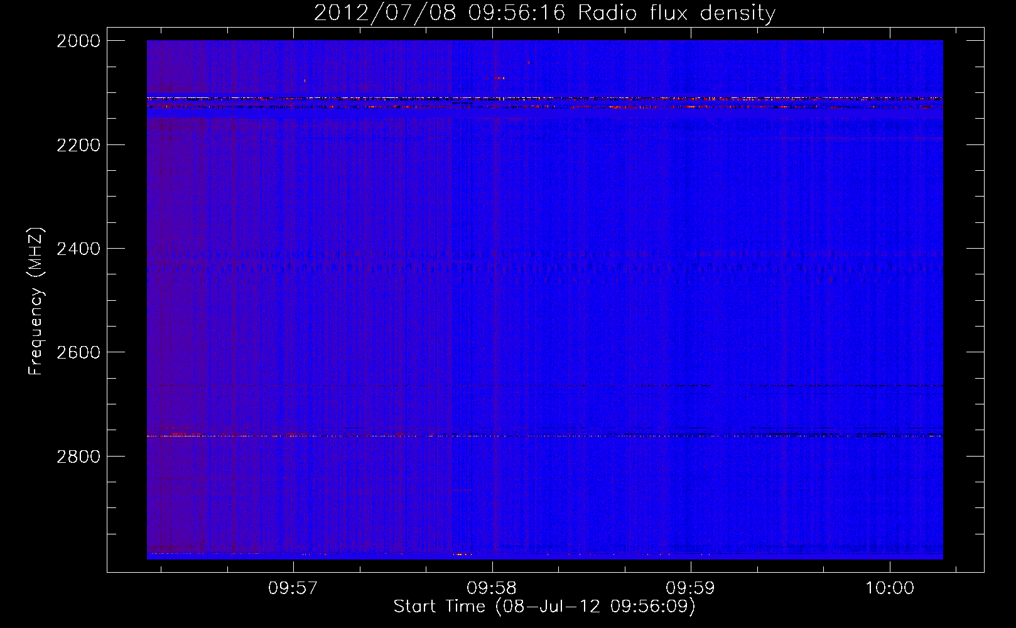Select the 2200 frequency axis label

tap(78, 145)
